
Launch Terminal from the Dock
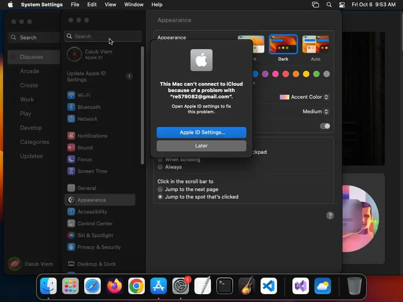tap(225, 286)
